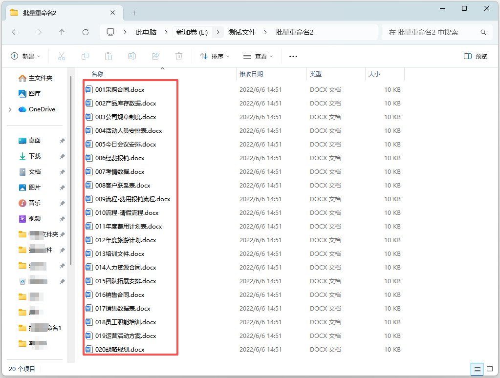Select file 015团队拓展安排.docx

pyautogui.click(x=126, y=281)
